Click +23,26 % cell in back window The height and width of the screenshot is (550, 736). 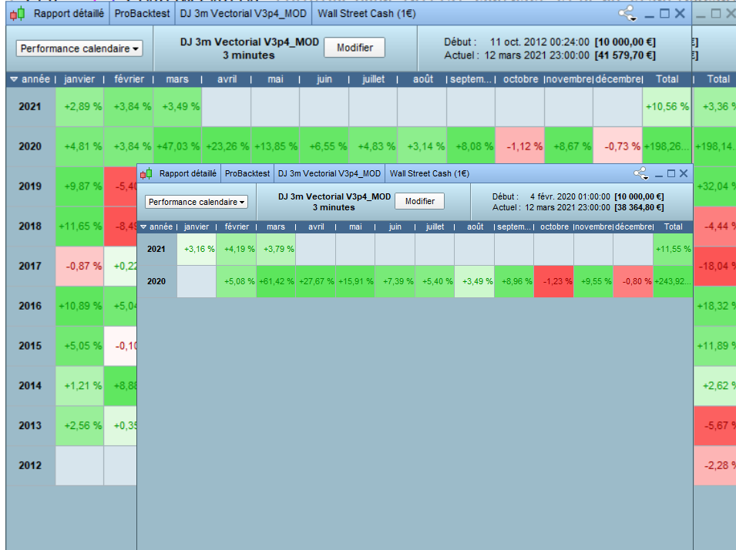coord(227,146)
